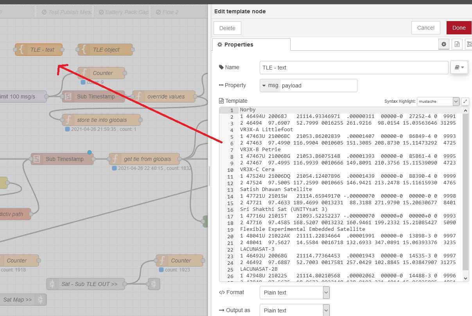
Task: Select store tle into globals node
Action: [x=101, y=120]
